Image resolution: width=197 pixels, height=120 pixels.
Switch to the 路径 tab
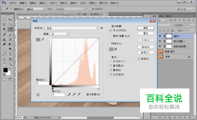tap(161, 16)
